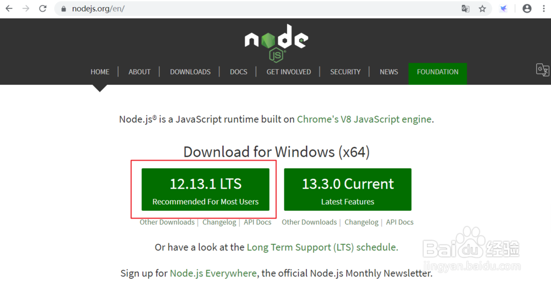Open the green FOUNDATION navigation item
The height and width of the screenshot is (285, 551).
click(x=437, y=74)
